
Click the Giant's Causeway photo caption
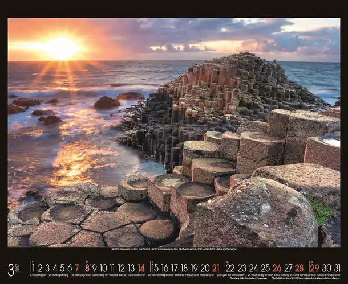(x=173, y=249)
